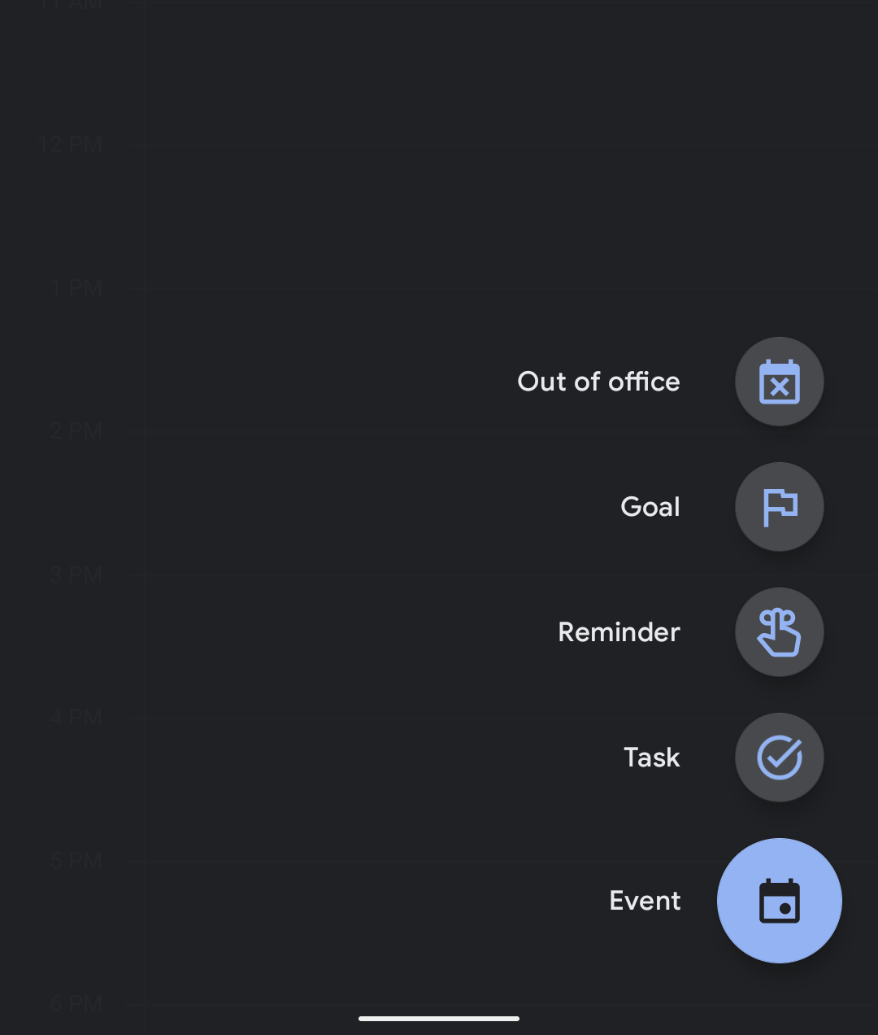Tap the Task checkmark circle icon
878x1035 pixels.
point(779,758)
